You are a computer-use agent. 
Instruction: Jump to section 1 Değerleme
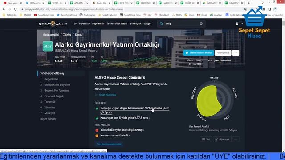[x=51, y=79]
